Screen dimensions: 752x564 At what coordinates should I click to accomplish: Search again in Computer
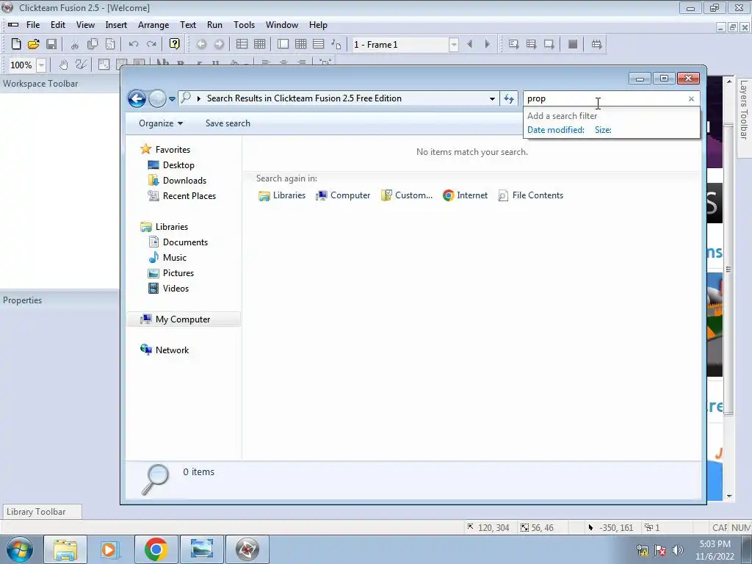343,195
